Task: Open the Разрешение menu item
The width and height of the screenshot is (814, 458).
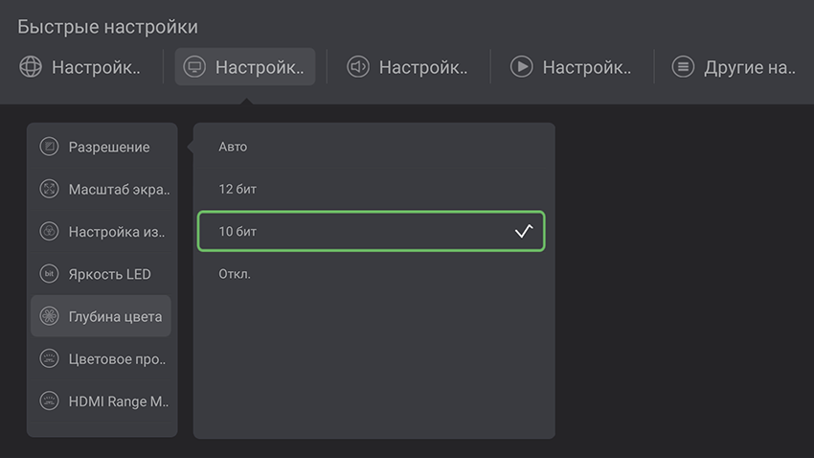Action: click(109, 147)
